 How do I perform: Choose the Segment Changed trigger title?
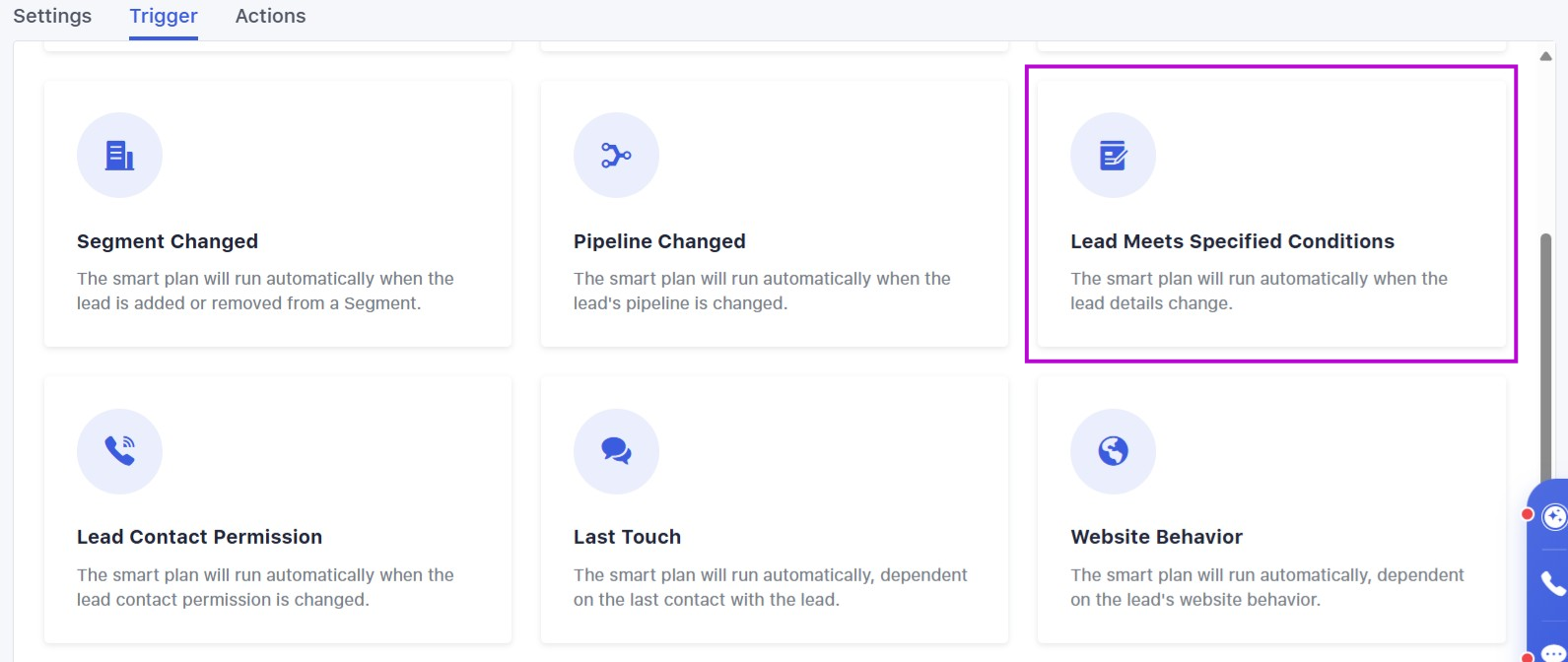coord(168,241)
